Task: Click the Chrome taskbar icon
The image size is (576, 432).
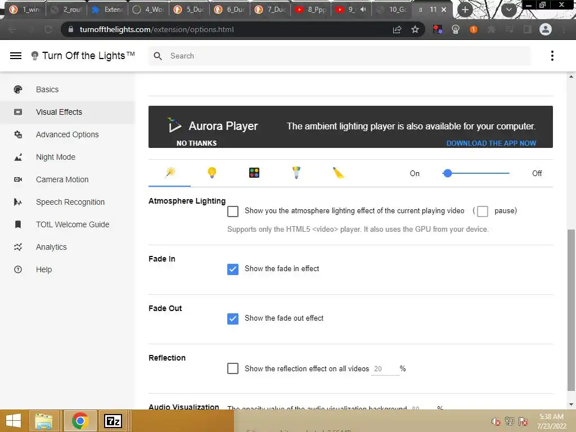Action: 80,421
